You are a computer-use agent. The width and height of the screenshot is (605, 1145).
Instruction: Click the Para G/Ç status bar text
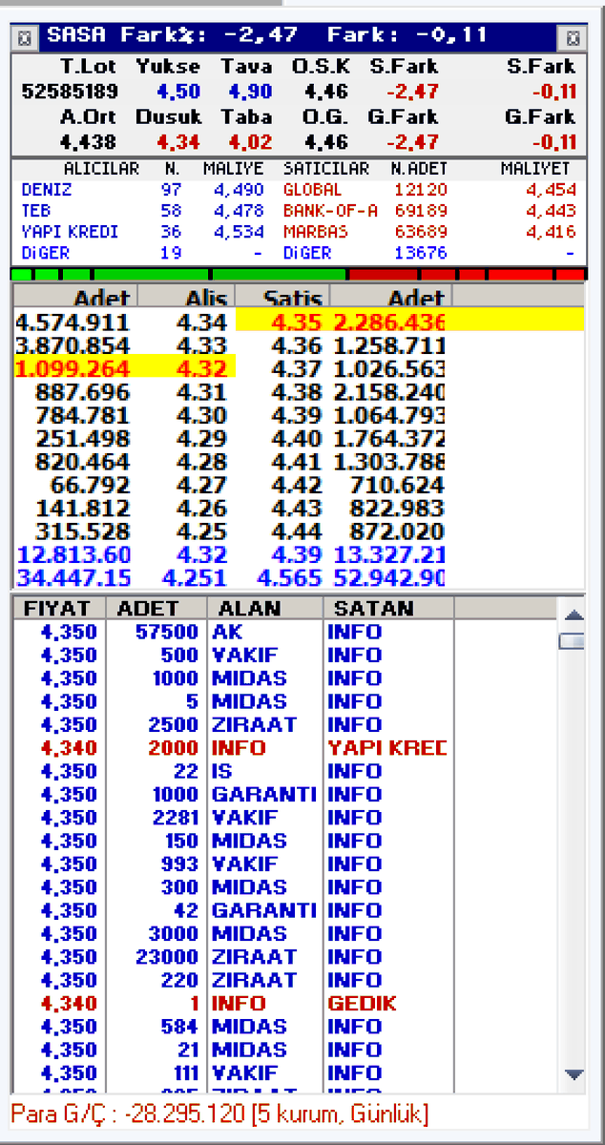[x=220, y=1114]
